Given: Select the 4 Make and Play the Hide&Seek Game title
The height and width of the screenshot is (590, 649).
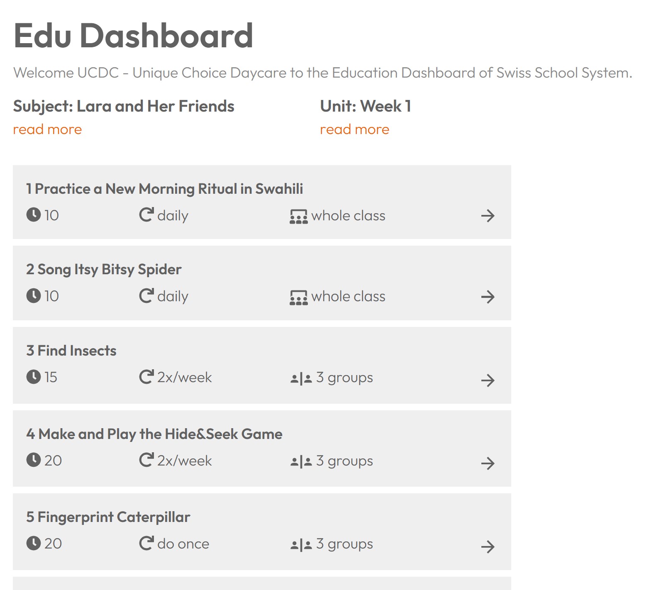Looking at the screenshot, I should tap(154, 434).
